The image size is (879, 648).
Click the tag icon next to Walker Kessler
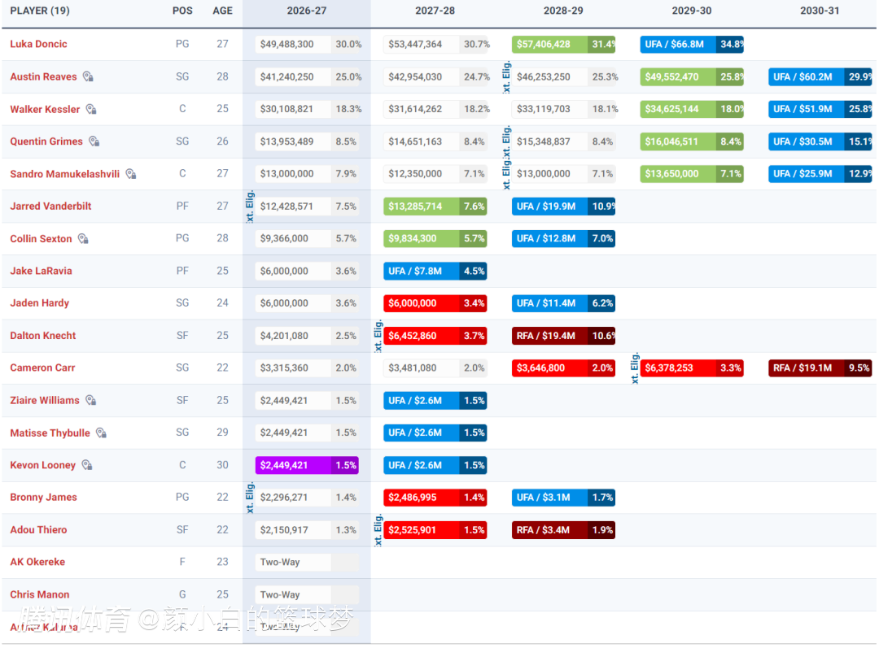click(x=91, y=109)
